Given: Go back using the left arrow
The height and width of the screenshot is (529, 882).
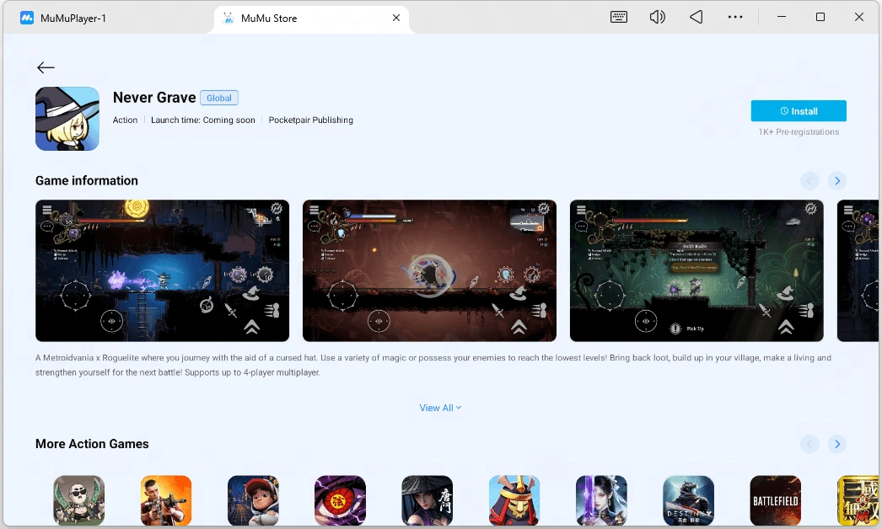Looking at the screenshot, I should 46,67.
